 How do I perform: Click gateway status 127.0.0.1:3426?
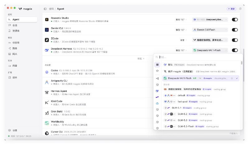(x=20, y=136)
